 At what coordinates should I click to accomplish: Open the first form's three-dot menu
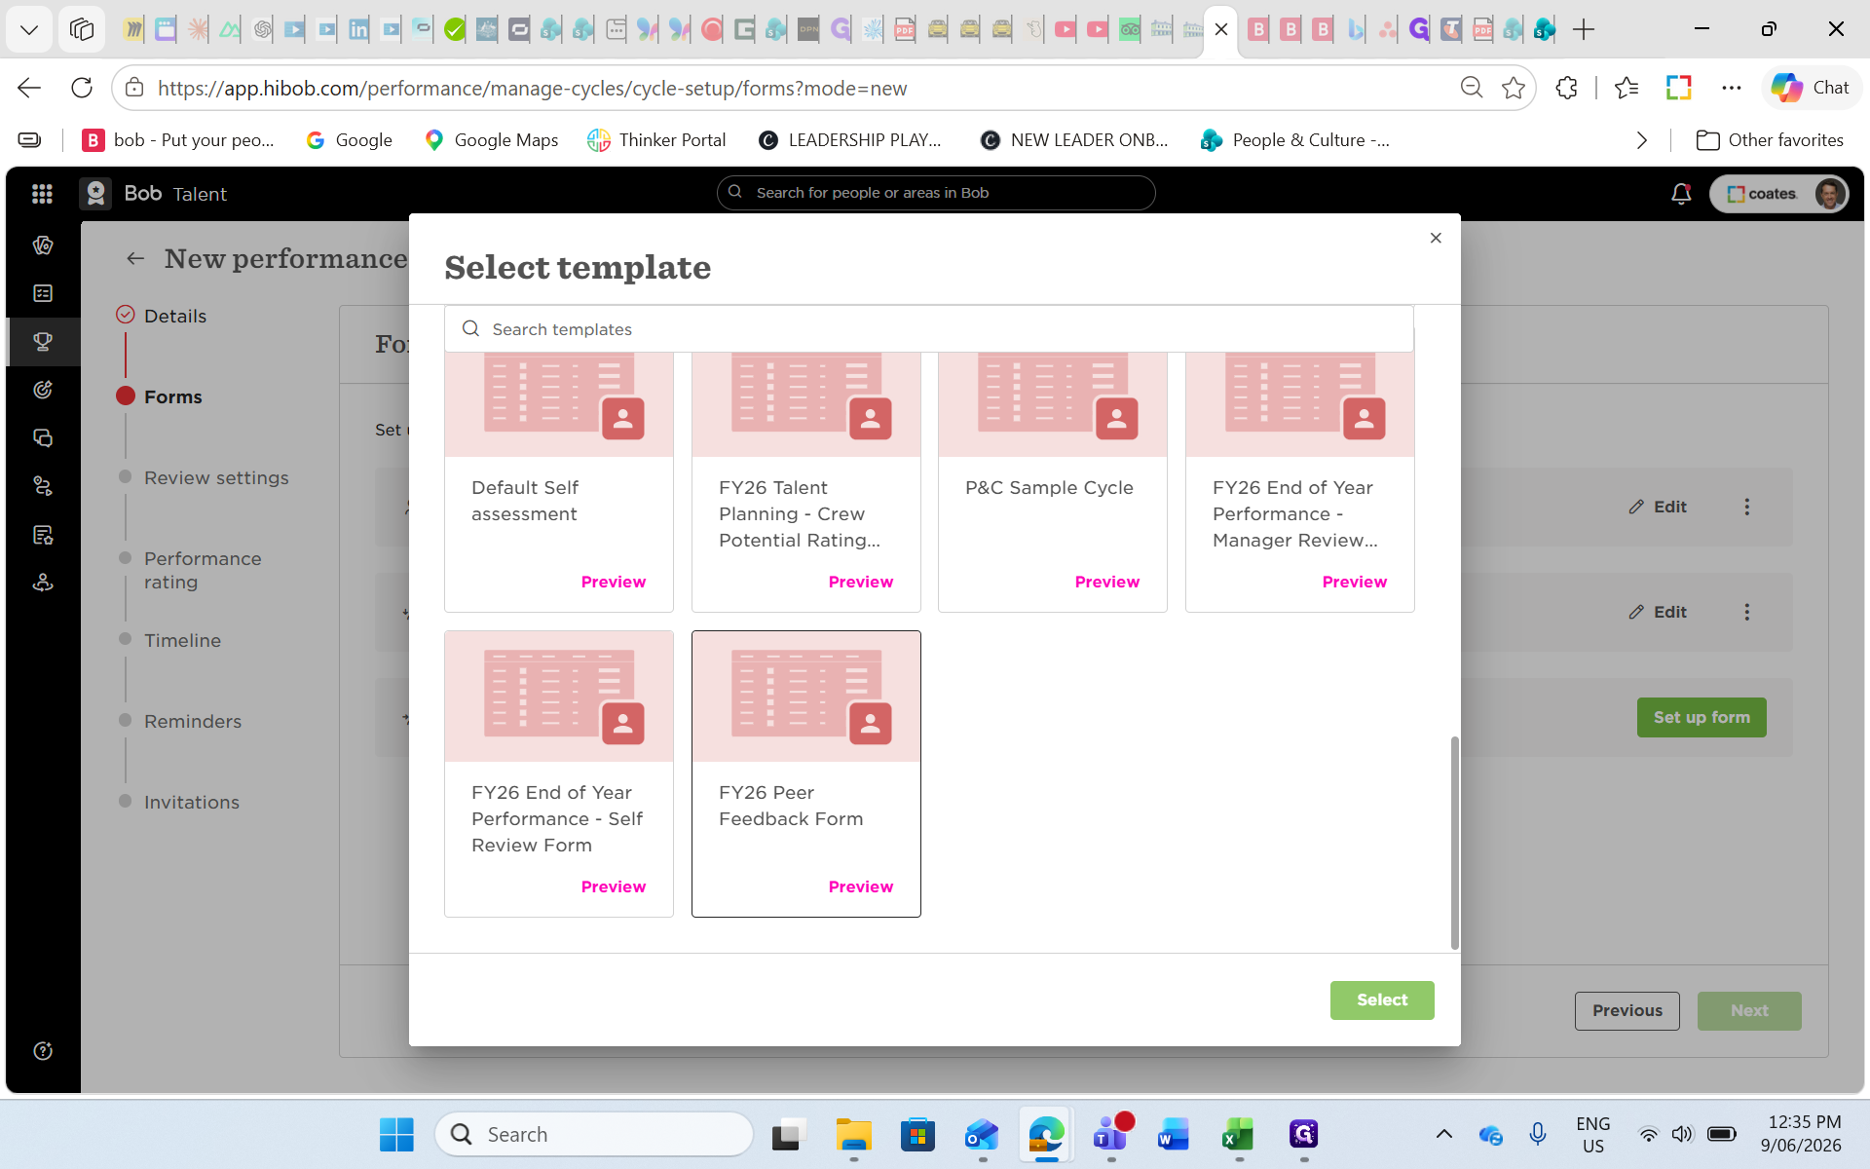(x=1747, y=507)
